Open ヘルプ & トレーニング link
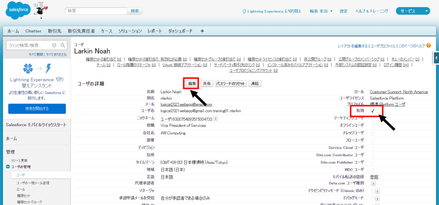This screenshot has width=439, height=205. tap(372, 11)
